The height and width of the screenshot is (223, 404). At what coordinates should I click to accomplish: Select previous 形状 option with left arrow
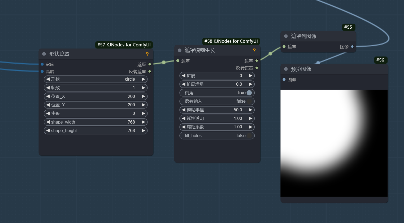coord(48,79)
